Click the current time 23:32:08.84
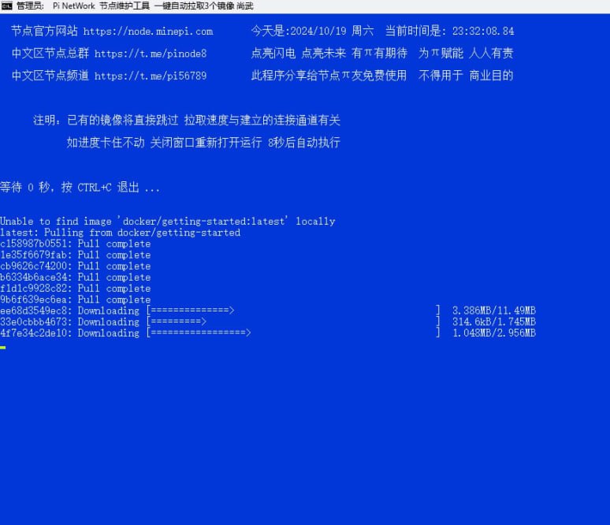 point(482,32)
